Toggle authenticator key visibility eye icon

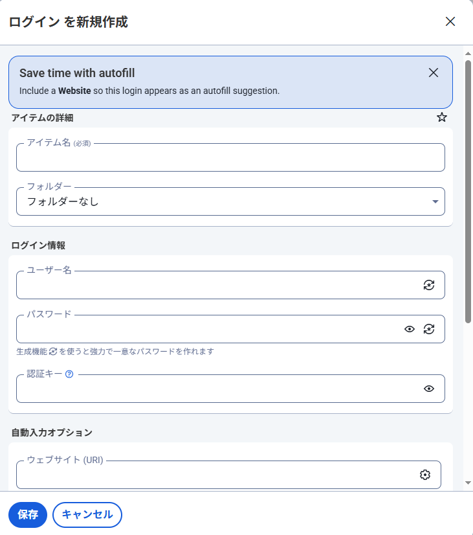(429, 389)
